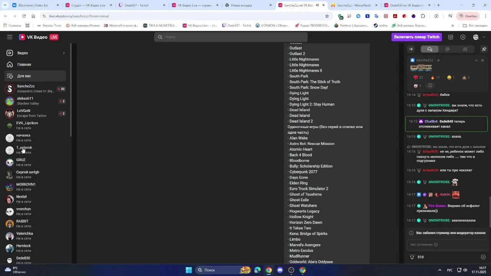Click the disabled Чат отключен input box
This screenshot has width=491, height=276.
click(x=447, y=245)
